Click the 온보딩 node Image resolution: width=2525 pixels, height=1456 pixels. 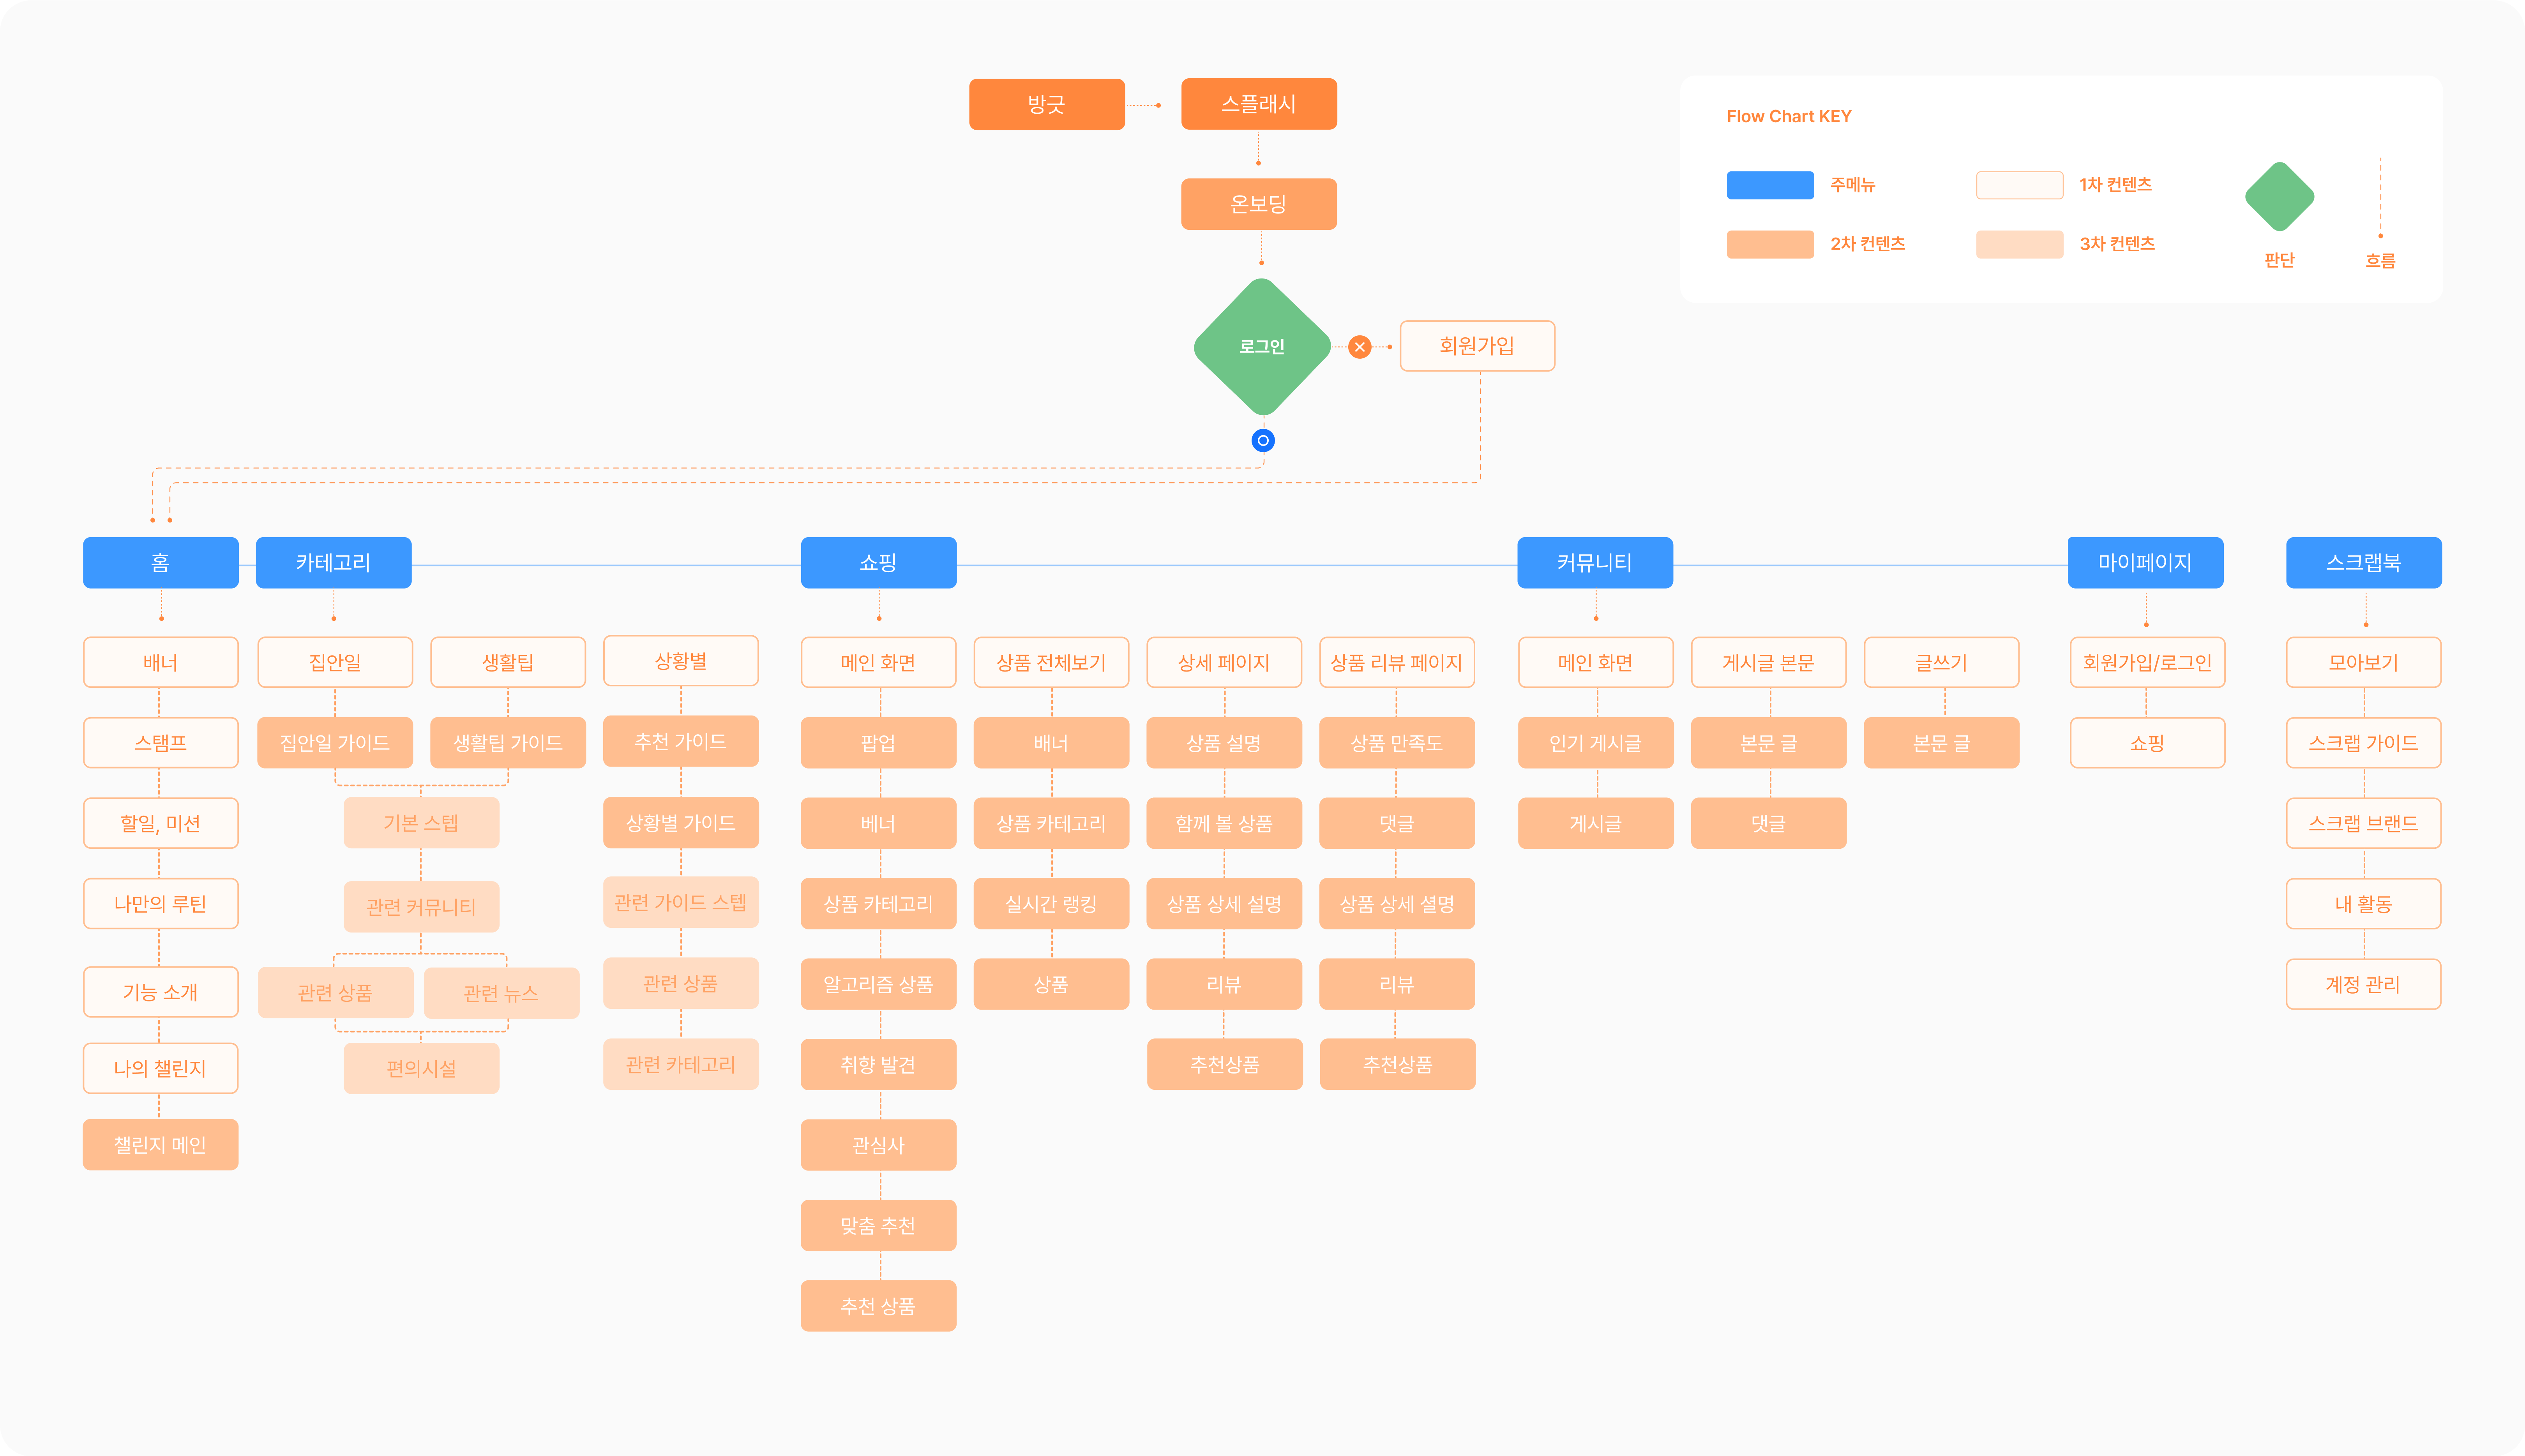pyautogui.click(x=1259, y=204)
